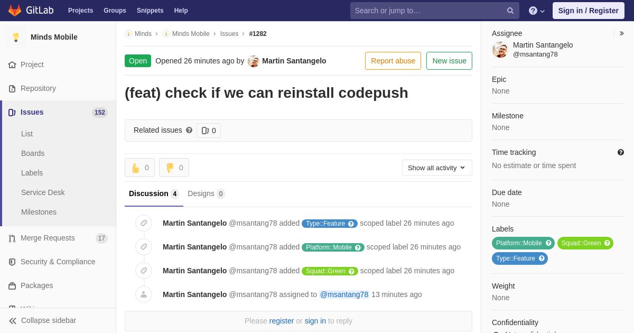Click #1282 breadcrumb
The width and height of the screenshot is (634, 333).
(258, 34)
